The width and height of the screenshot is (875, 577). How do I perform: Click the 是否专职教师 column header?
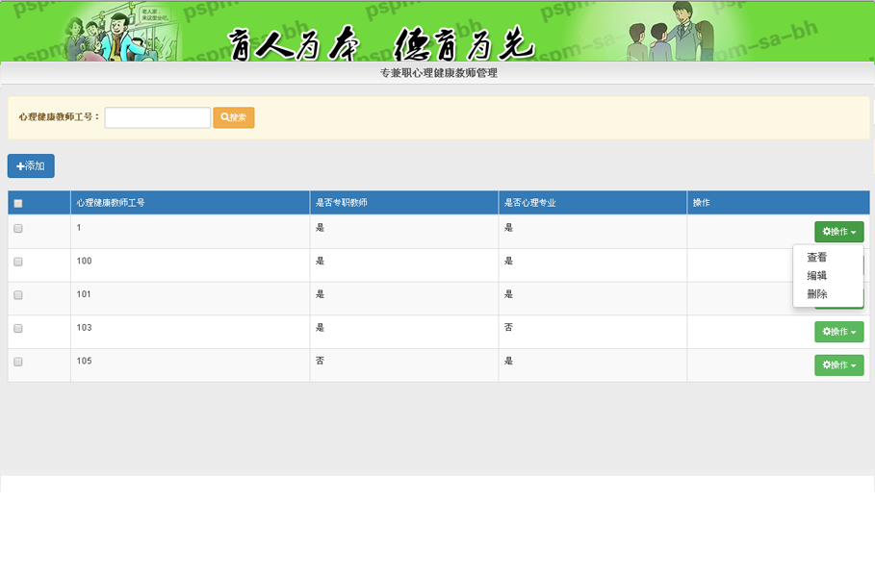coord(341,203)
